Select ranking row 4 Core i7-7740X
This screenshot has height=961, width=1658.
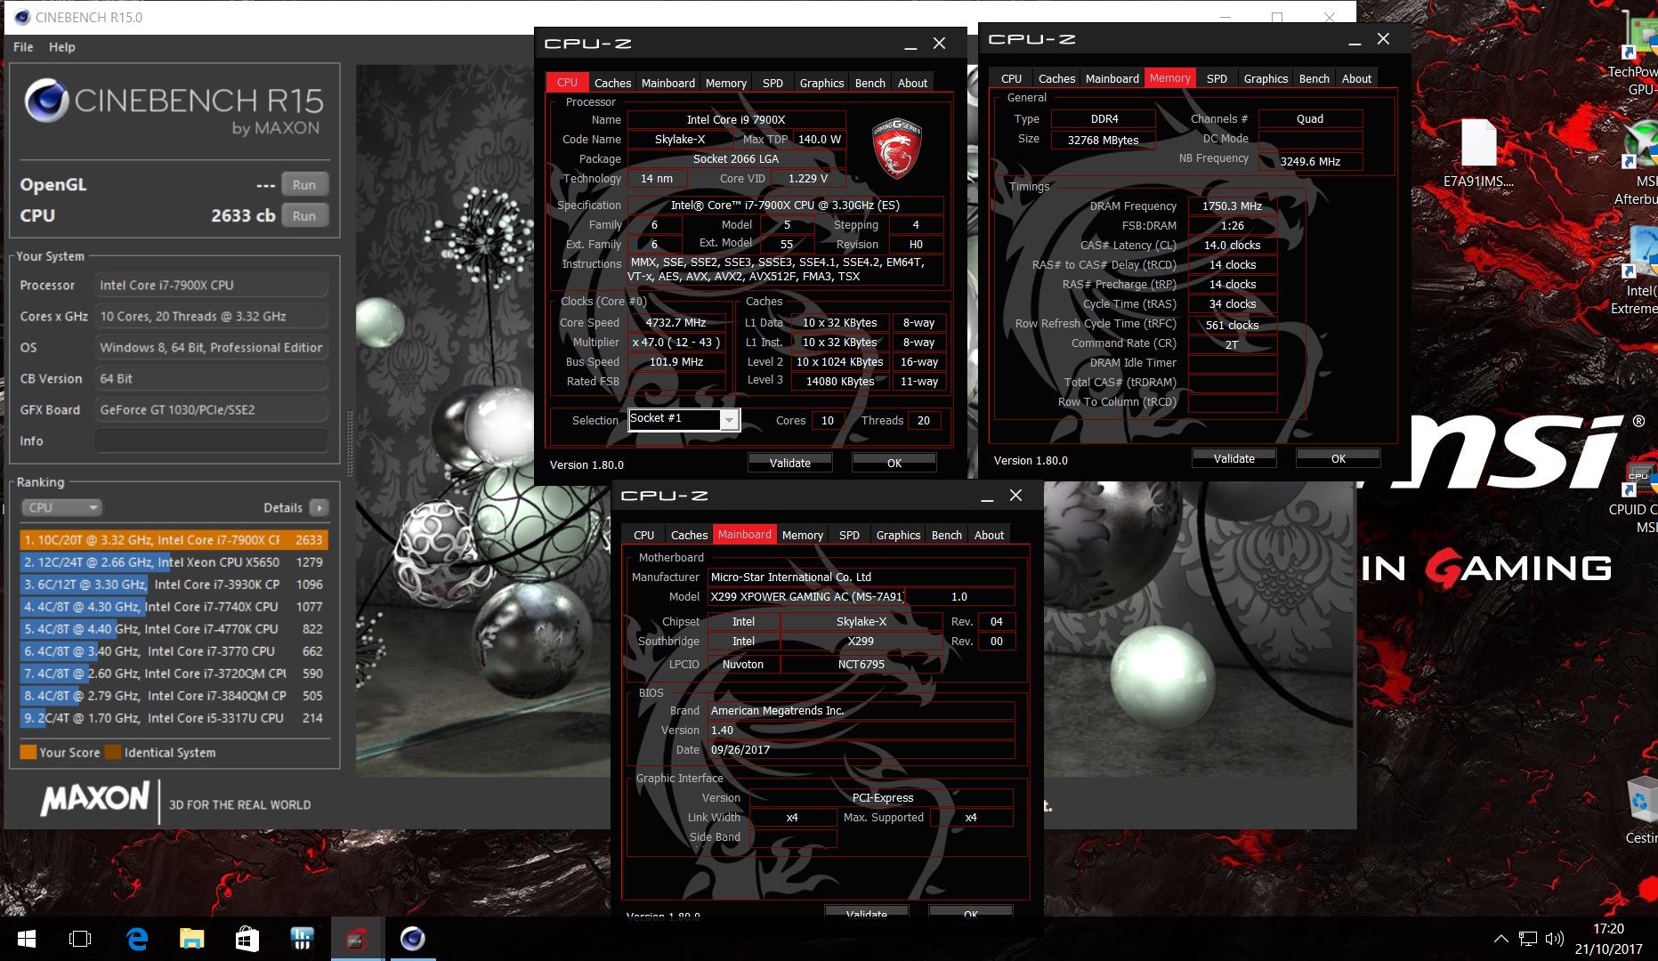click(x=174, y=607)
